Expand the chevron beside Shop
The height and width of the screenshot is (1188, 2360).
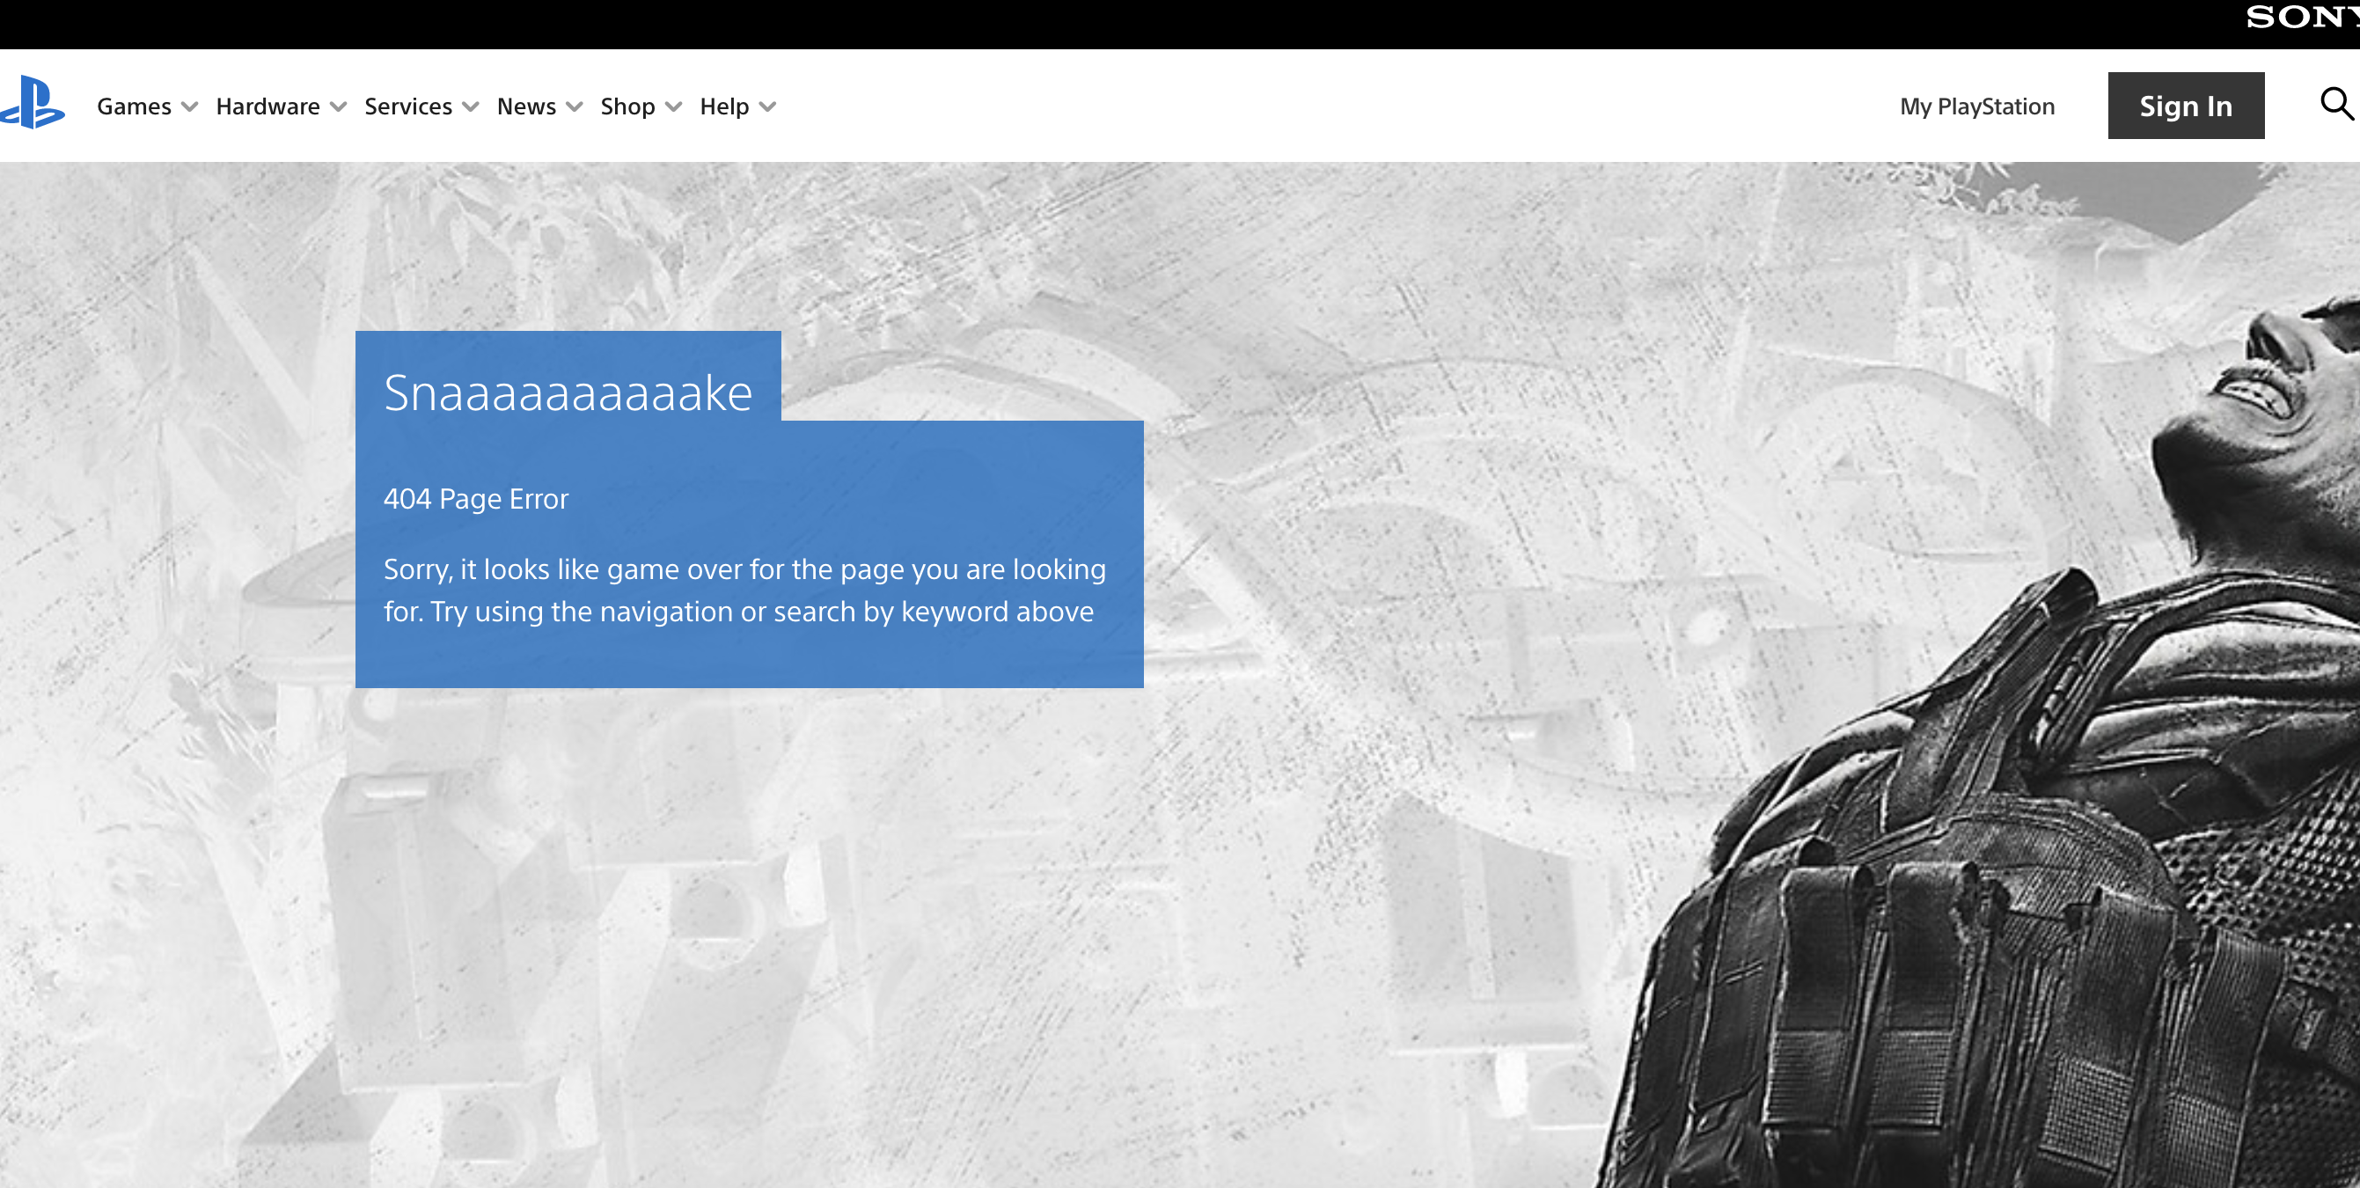[x=674, y=107]
